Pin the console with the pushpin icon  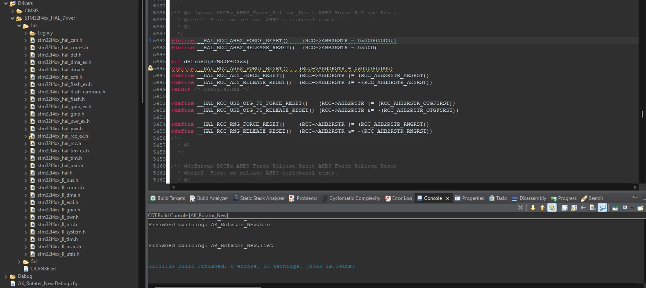(615, 208)
